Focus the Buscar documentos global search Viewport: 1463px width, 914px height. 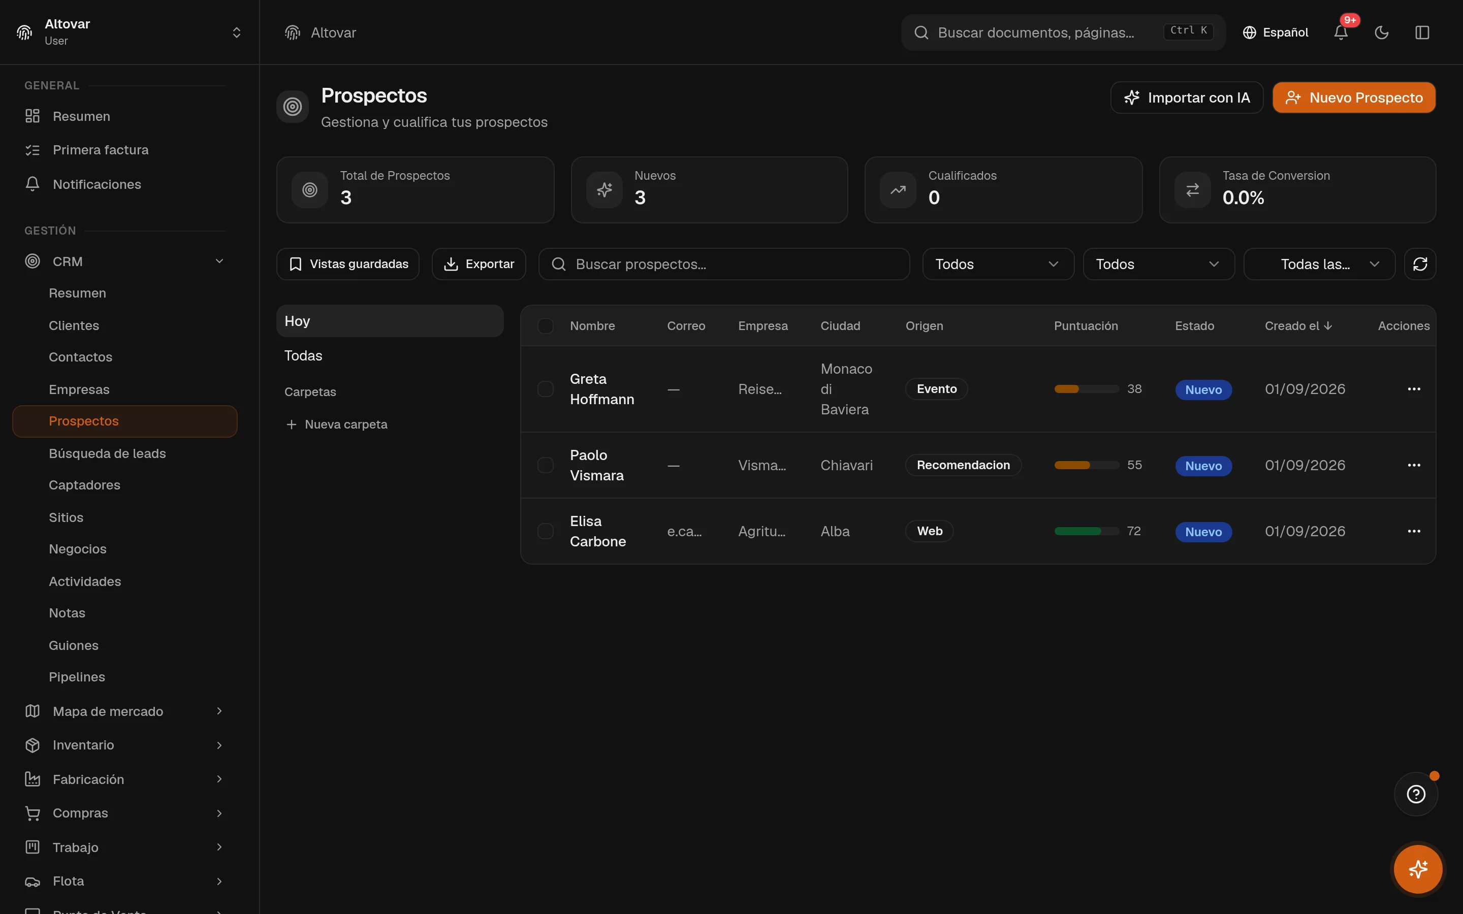pyautogui.click(x=1063, y=32)
